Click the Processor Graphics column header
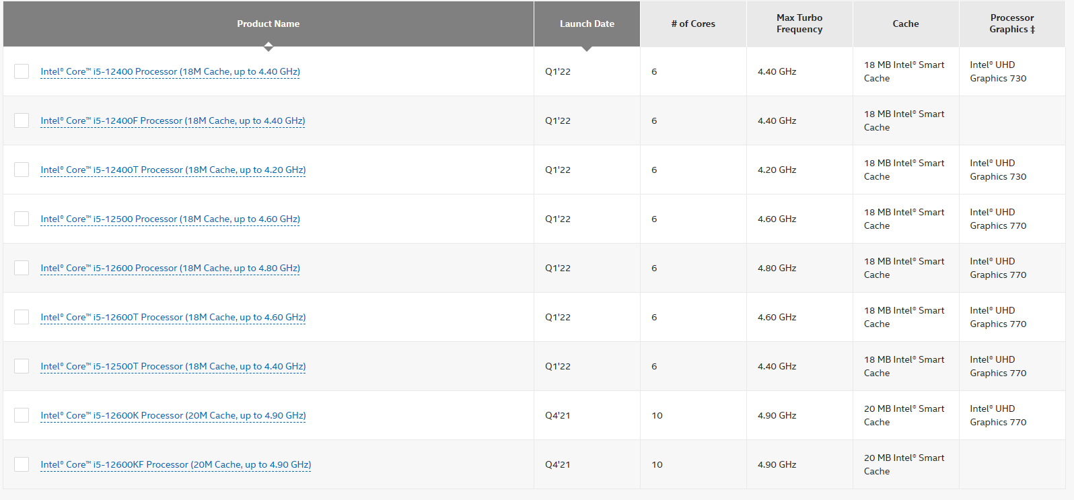The height and width of the screenshot is (500, 1074). click(1012, 24)
